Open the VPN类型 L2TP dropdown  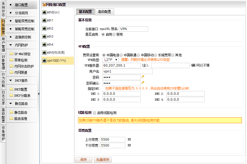110,60
